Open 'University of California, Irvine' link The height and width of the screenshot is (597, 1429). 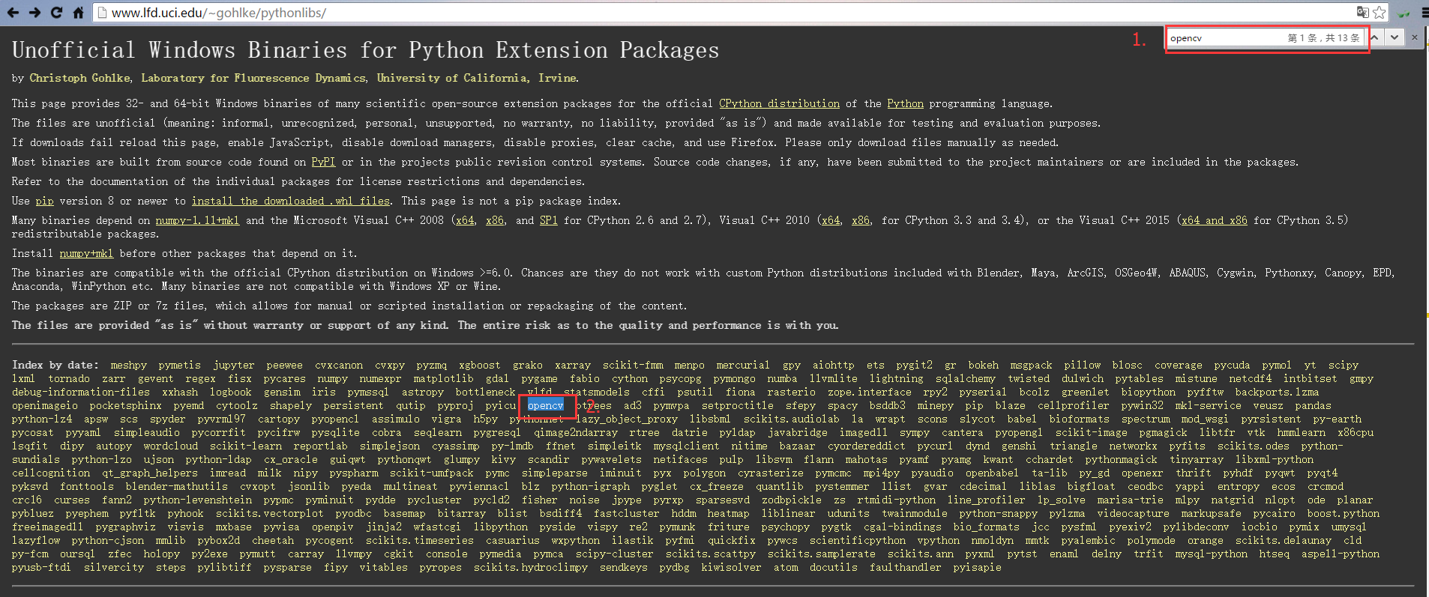click(x=476, y=78)
